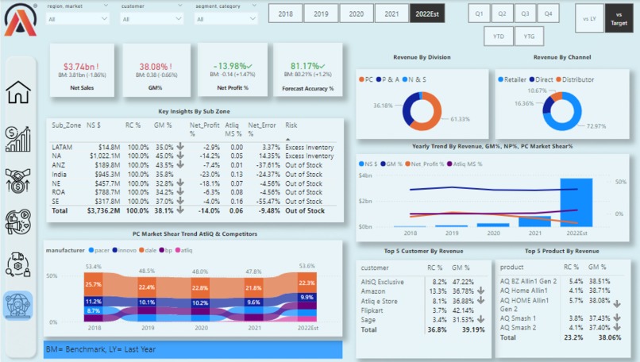Sort by the Net_Profit % column header
640x362 pixels.
pos(204,129)
